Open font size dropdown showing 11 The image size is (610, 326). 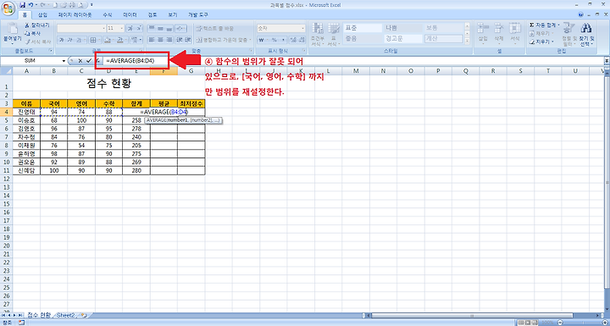point(122,29)
